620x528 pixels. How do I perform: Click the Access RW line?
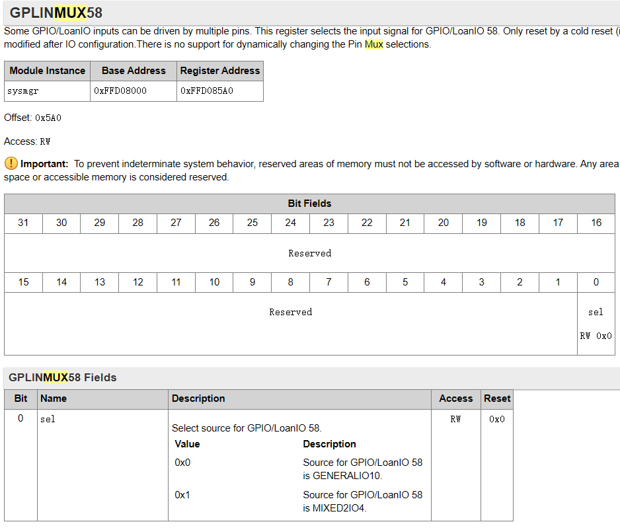pyautogui.click(x=27, y=141)
